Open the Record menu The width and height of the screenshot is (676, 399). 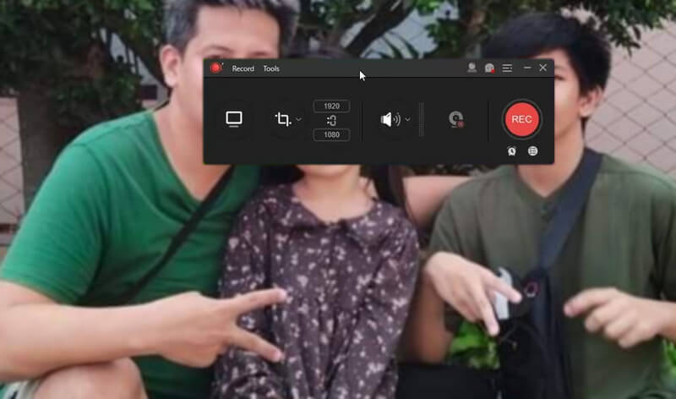click(243, 68)
